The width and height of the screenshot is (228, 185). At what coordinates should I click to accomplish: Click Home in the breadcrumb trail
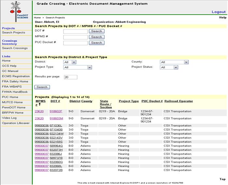[x=37, y=18]
